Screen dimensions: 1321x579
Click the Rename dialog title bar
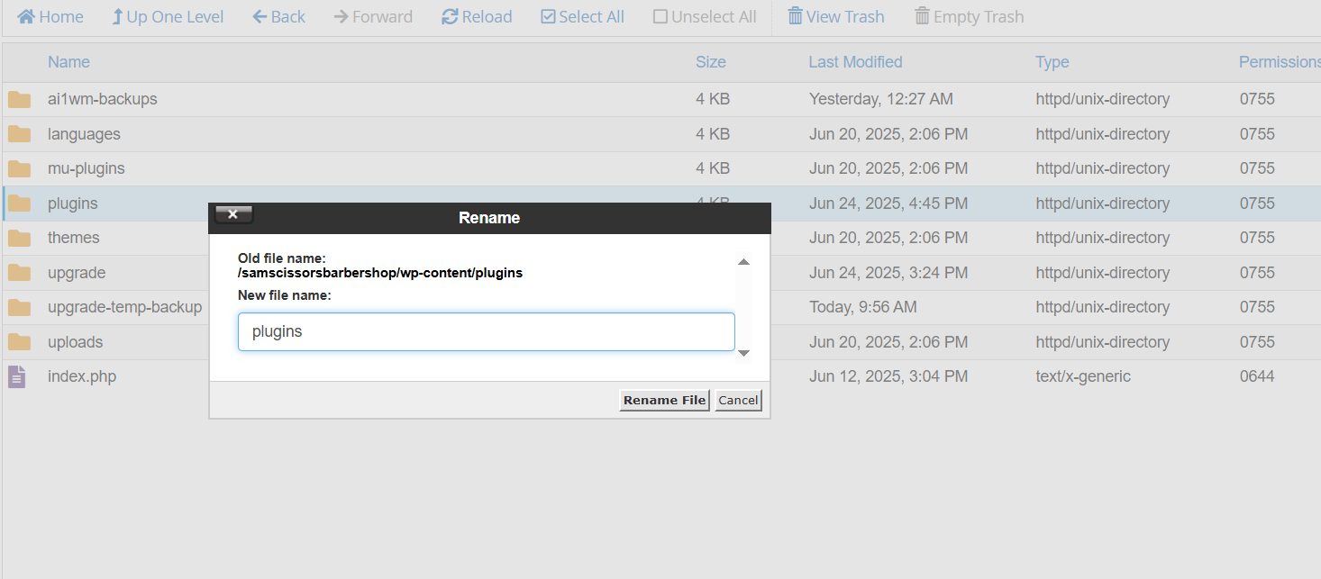pyautogui.click(x=489, y=218)
